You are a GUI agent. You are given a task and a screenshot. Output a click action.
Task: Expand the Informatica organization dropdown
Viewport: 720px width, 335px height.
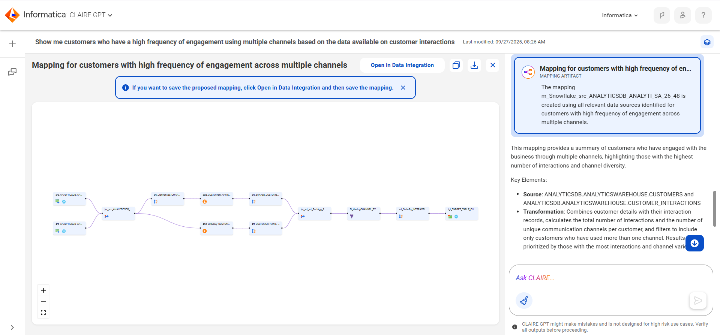click(x=619, y=15)
